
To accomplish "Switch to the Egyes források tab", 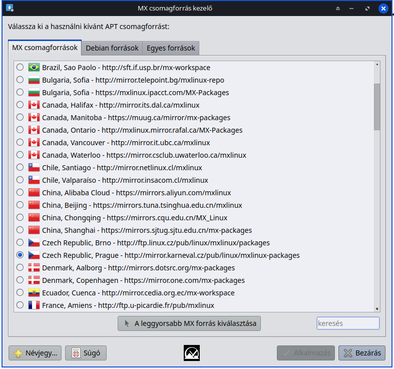I will pos(171,48).
